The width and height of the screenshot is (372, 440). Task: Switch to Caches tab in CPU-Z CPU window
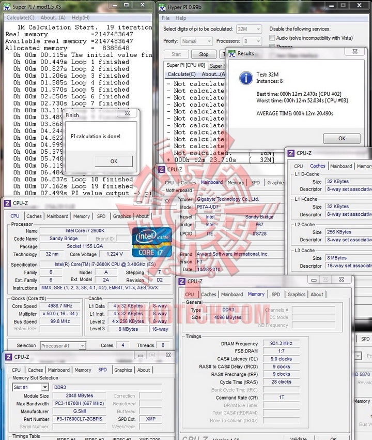(34, 216)
